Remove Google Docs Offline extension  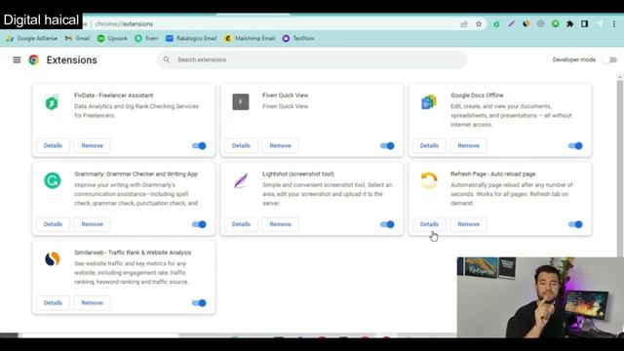(469, 145)
